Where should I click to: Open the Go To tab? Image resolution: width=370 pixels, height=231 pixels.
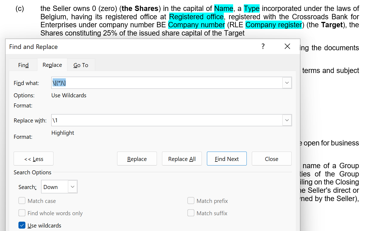tap(81, 65)
